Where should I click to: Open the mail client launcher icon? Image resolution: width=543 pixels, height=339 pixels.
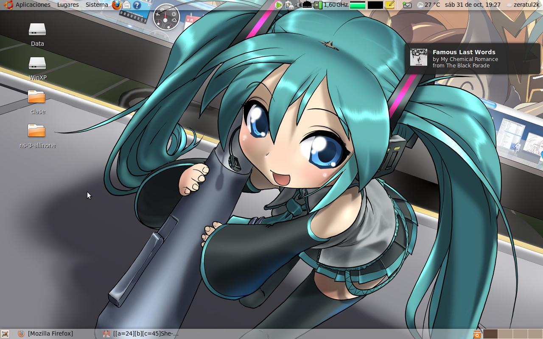[126, 5]
